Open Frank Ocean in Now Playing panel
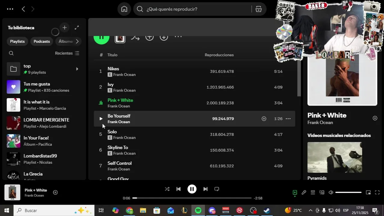Viewport: 384px width, 216px height. click(x=320, y=122)
